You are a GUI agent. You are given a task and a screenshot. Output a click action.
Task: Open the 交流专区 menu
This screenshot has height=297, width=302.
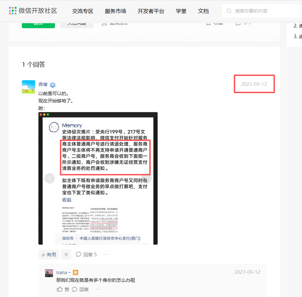pos(83,11)
